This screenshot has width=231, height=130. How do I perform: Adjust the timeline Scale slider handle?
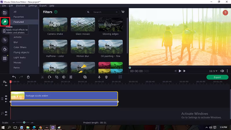click(24, 122)
